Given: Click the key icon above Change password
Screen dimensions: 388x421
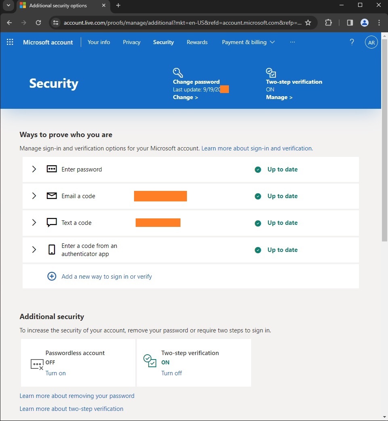Looking at the screenshot, I should coord(178,72).
